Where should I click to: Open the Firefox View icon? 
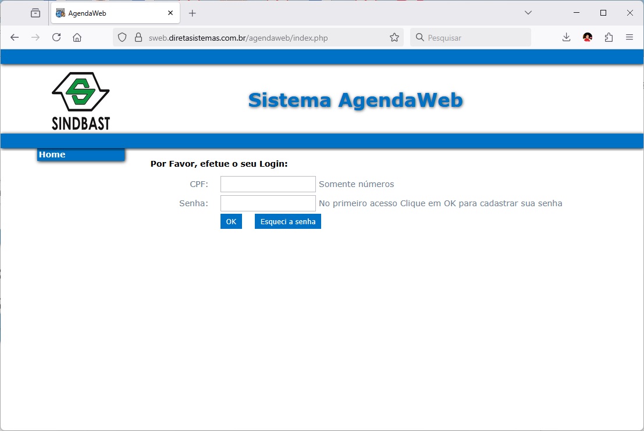pyautogui.click(x=35, y=13)
